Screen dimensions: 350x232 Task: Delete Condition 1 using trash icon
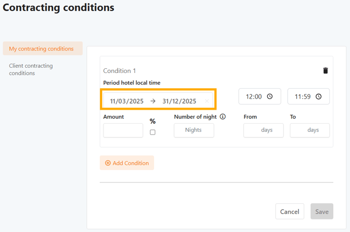pyautogui.click(x=325, y=71)
